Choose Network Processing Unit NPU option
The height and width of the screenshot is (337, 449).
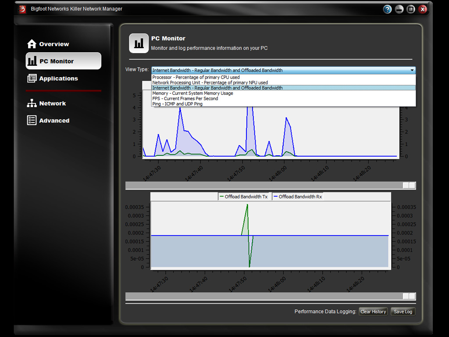pyautogui.click(x=283, y=82)
